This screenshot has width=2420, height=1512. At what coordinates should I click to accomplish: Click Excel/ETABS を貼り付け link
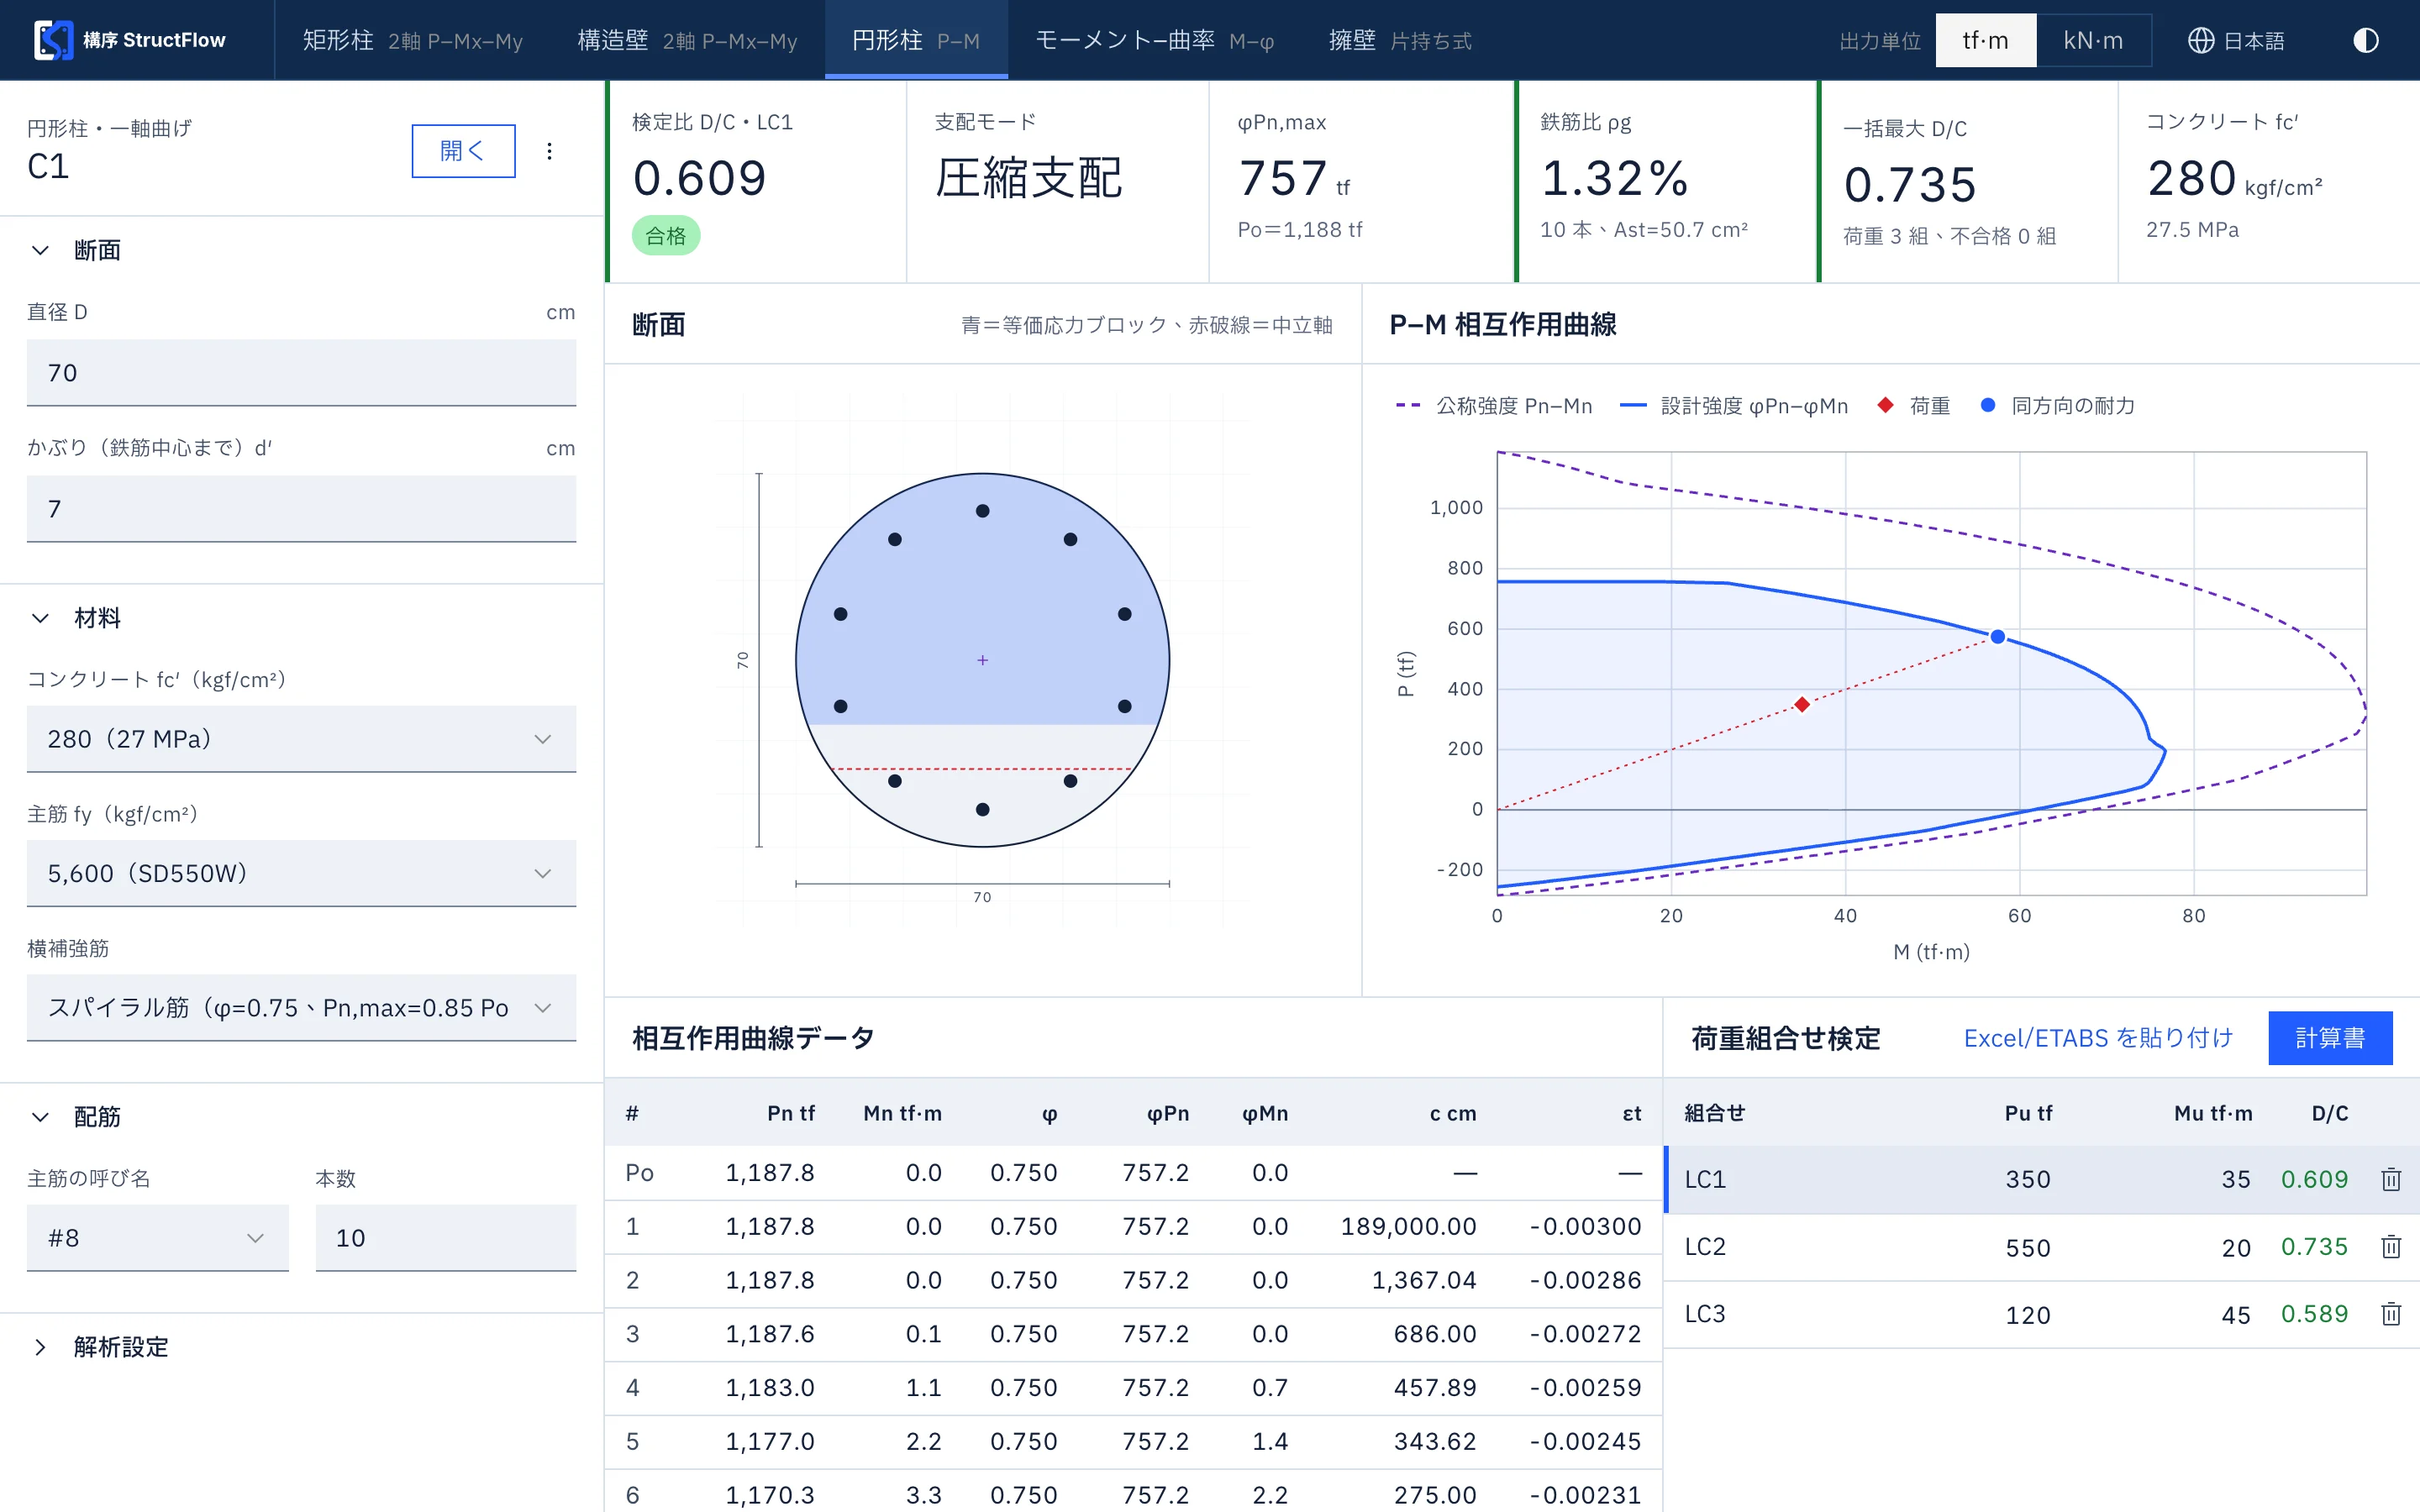click(x=2098, y=1038)
